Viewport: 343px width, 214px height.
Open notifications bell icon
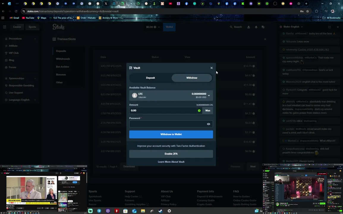click(256, 27)
